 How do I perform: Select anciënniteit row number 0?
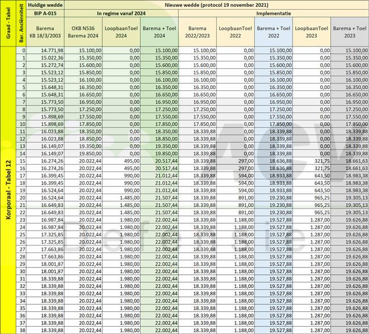[x=23, y=51]
